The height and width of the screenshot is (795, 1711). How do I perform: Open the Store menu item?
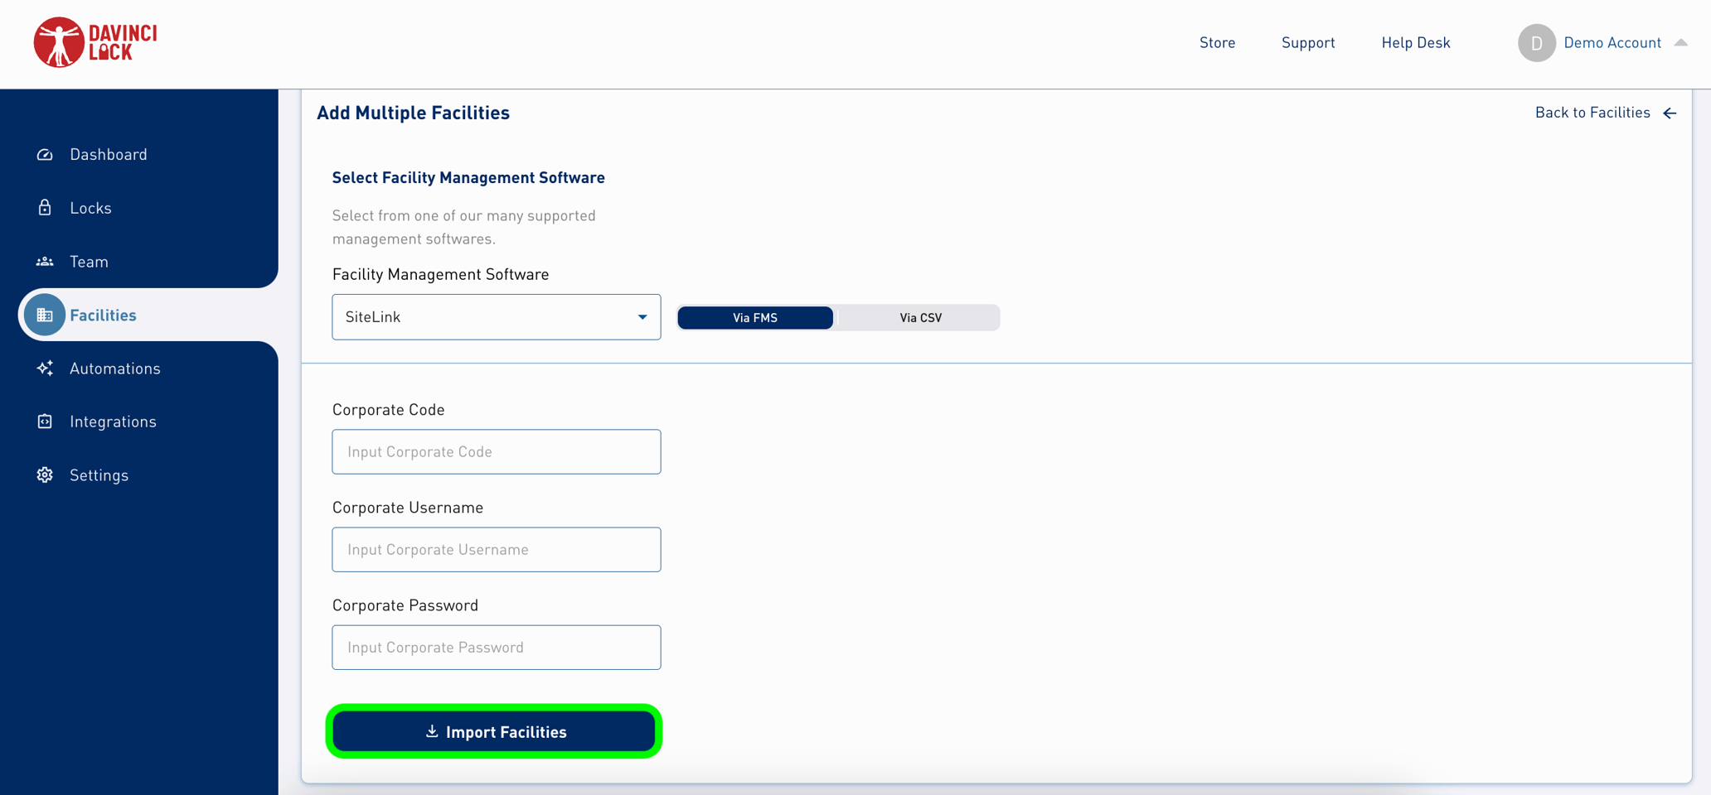(1217, 43)
